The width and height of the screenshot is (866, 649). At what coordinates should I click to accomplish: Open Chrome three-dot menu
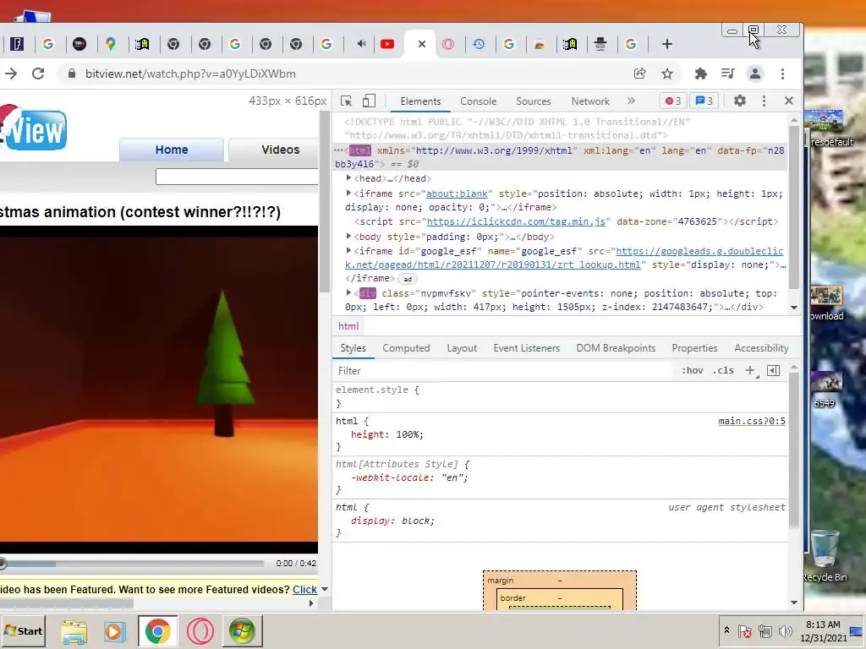coord(782,74)
